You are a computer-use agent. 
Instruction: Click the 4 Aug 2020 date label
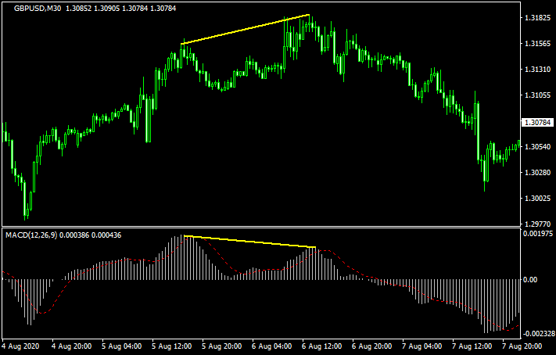pyautogui.click(x=21, y=345)
